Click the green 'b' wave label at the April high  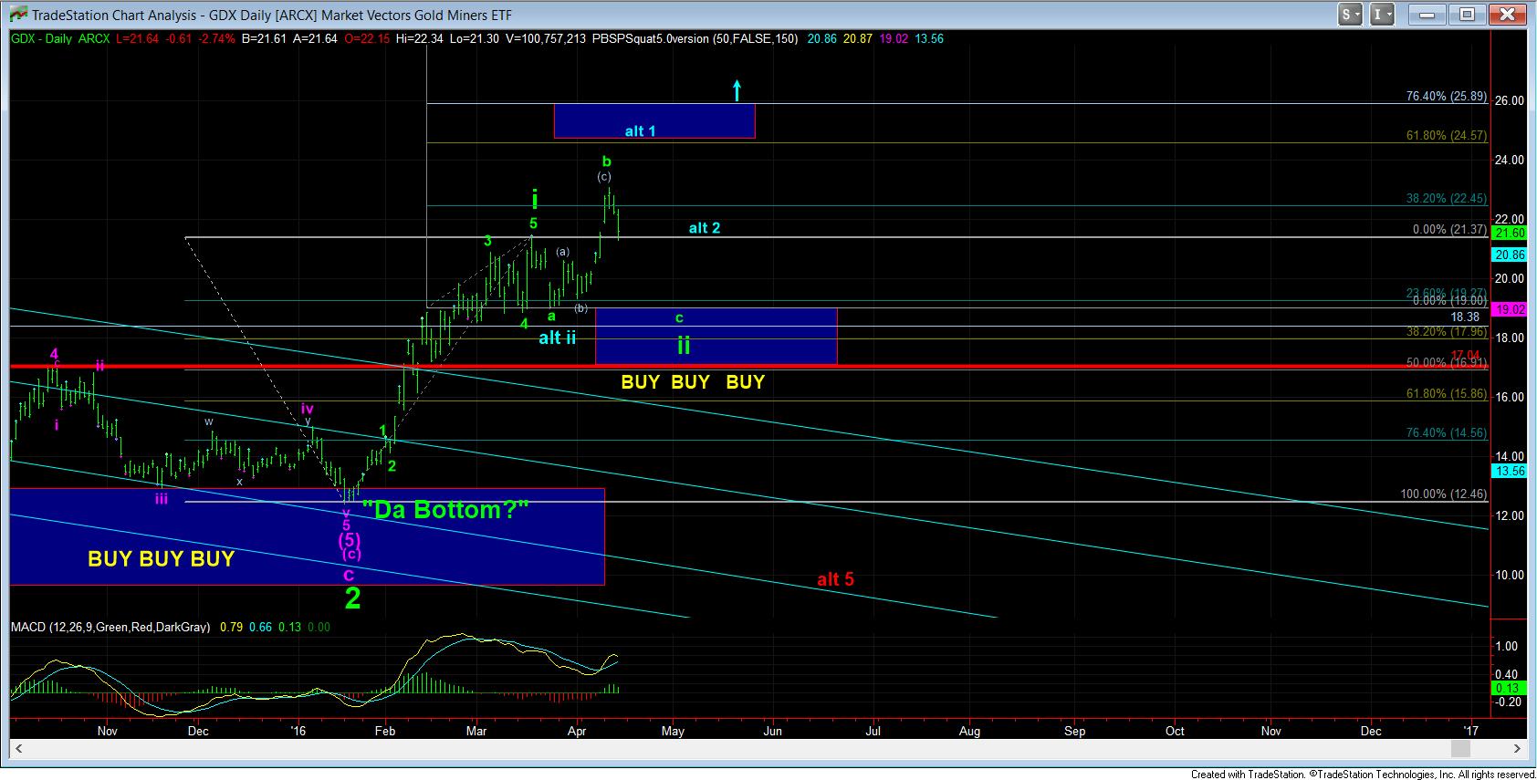[x=606, y=161]
